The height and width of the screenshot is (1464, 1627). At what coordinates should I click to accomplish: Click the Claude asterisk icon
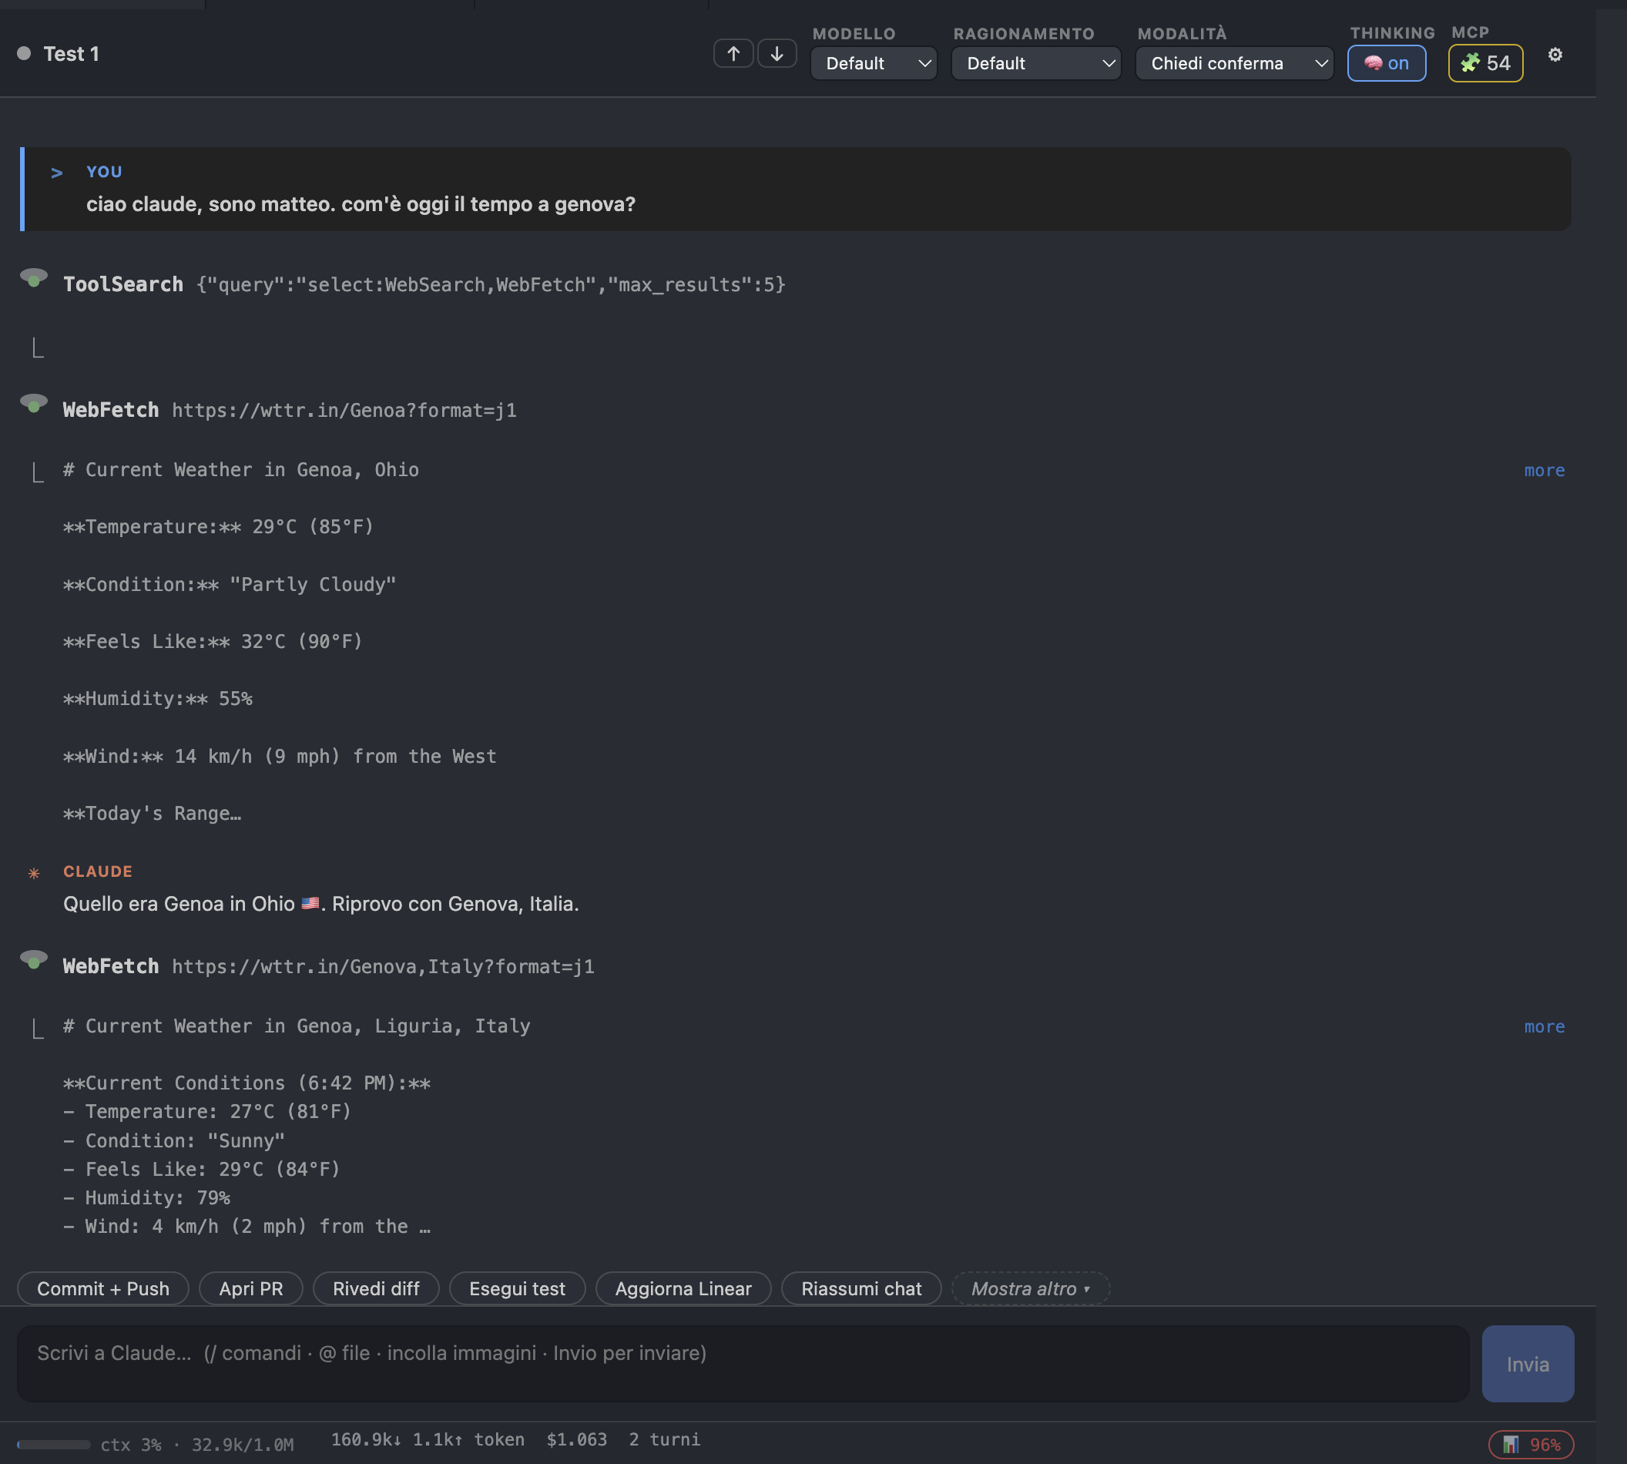coord(34,873)
